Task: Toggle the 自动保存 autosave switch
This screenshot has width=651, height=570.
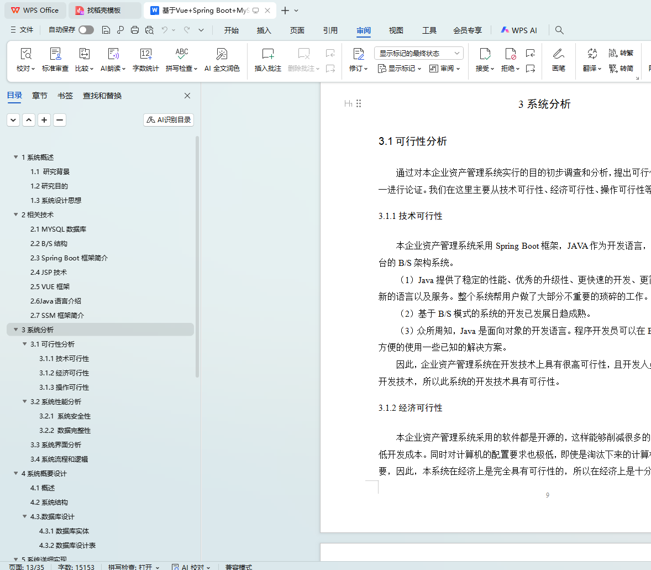Action: point(86,30)
